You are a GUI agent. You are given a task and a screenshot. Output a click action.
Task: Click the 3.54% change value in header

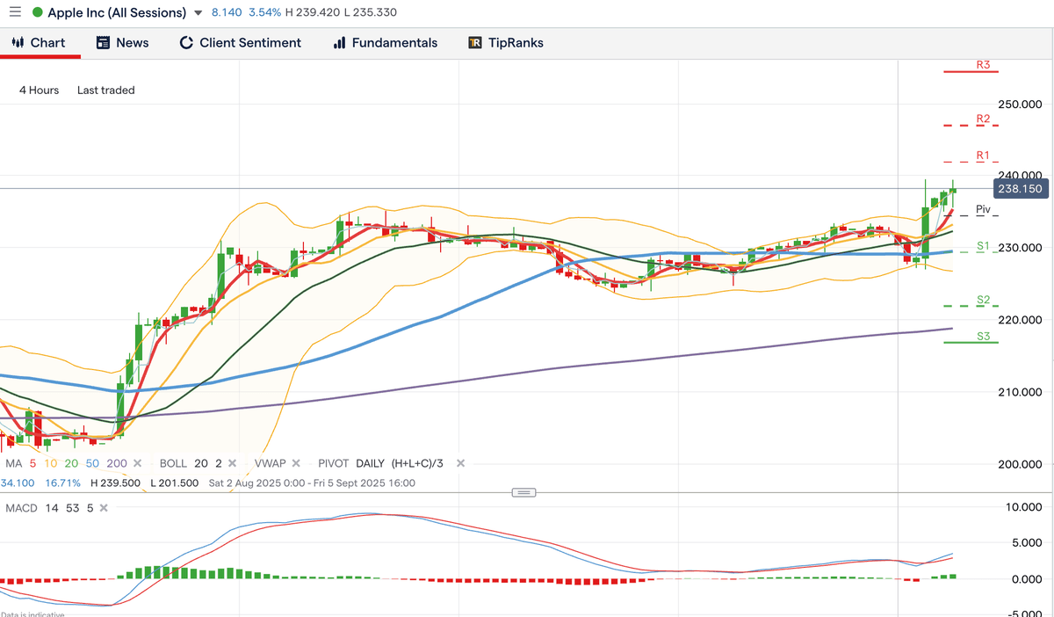(264, 13)
